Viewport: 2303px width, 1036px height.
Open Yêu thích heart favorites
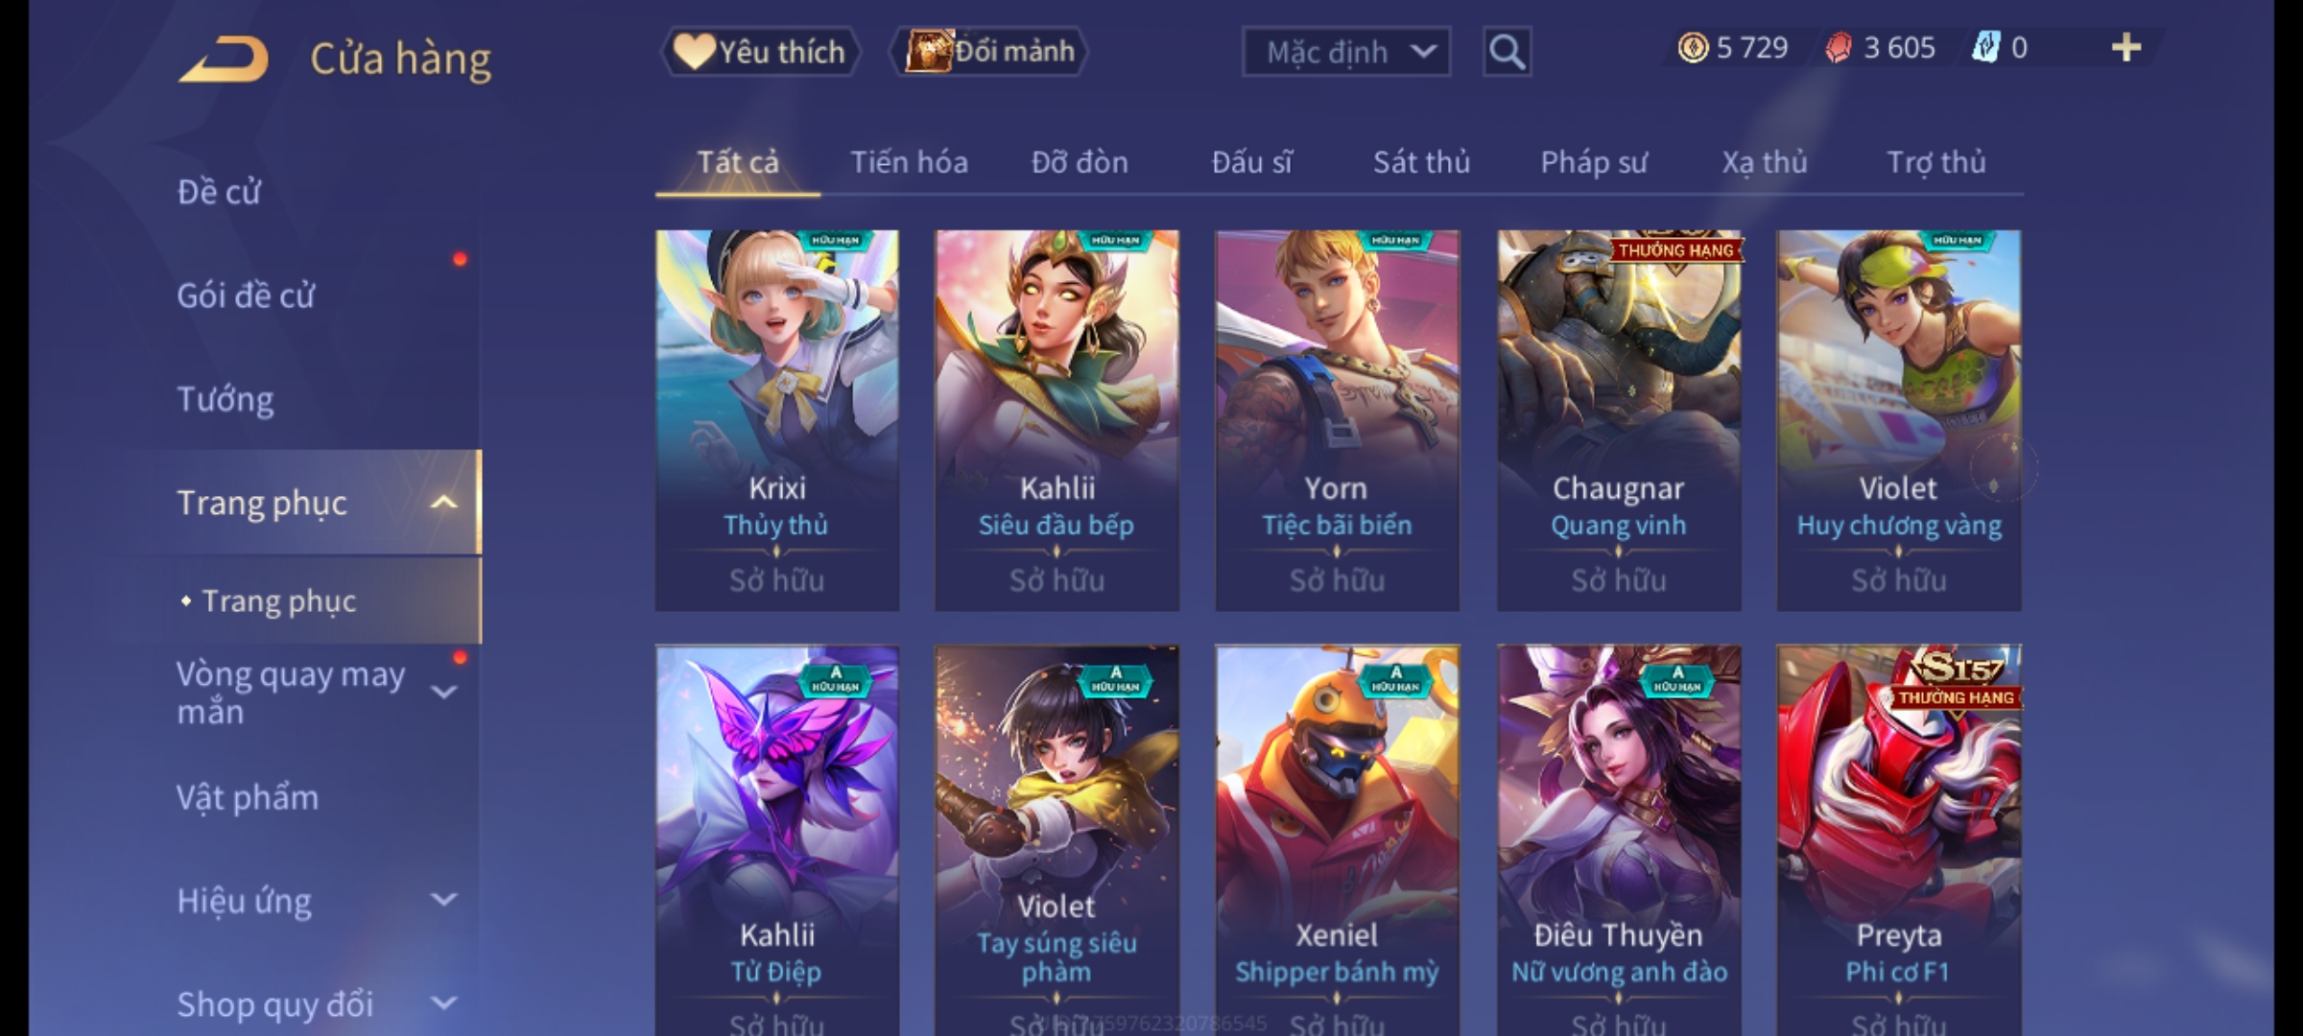pyautogui.click(x=760, y=52)
